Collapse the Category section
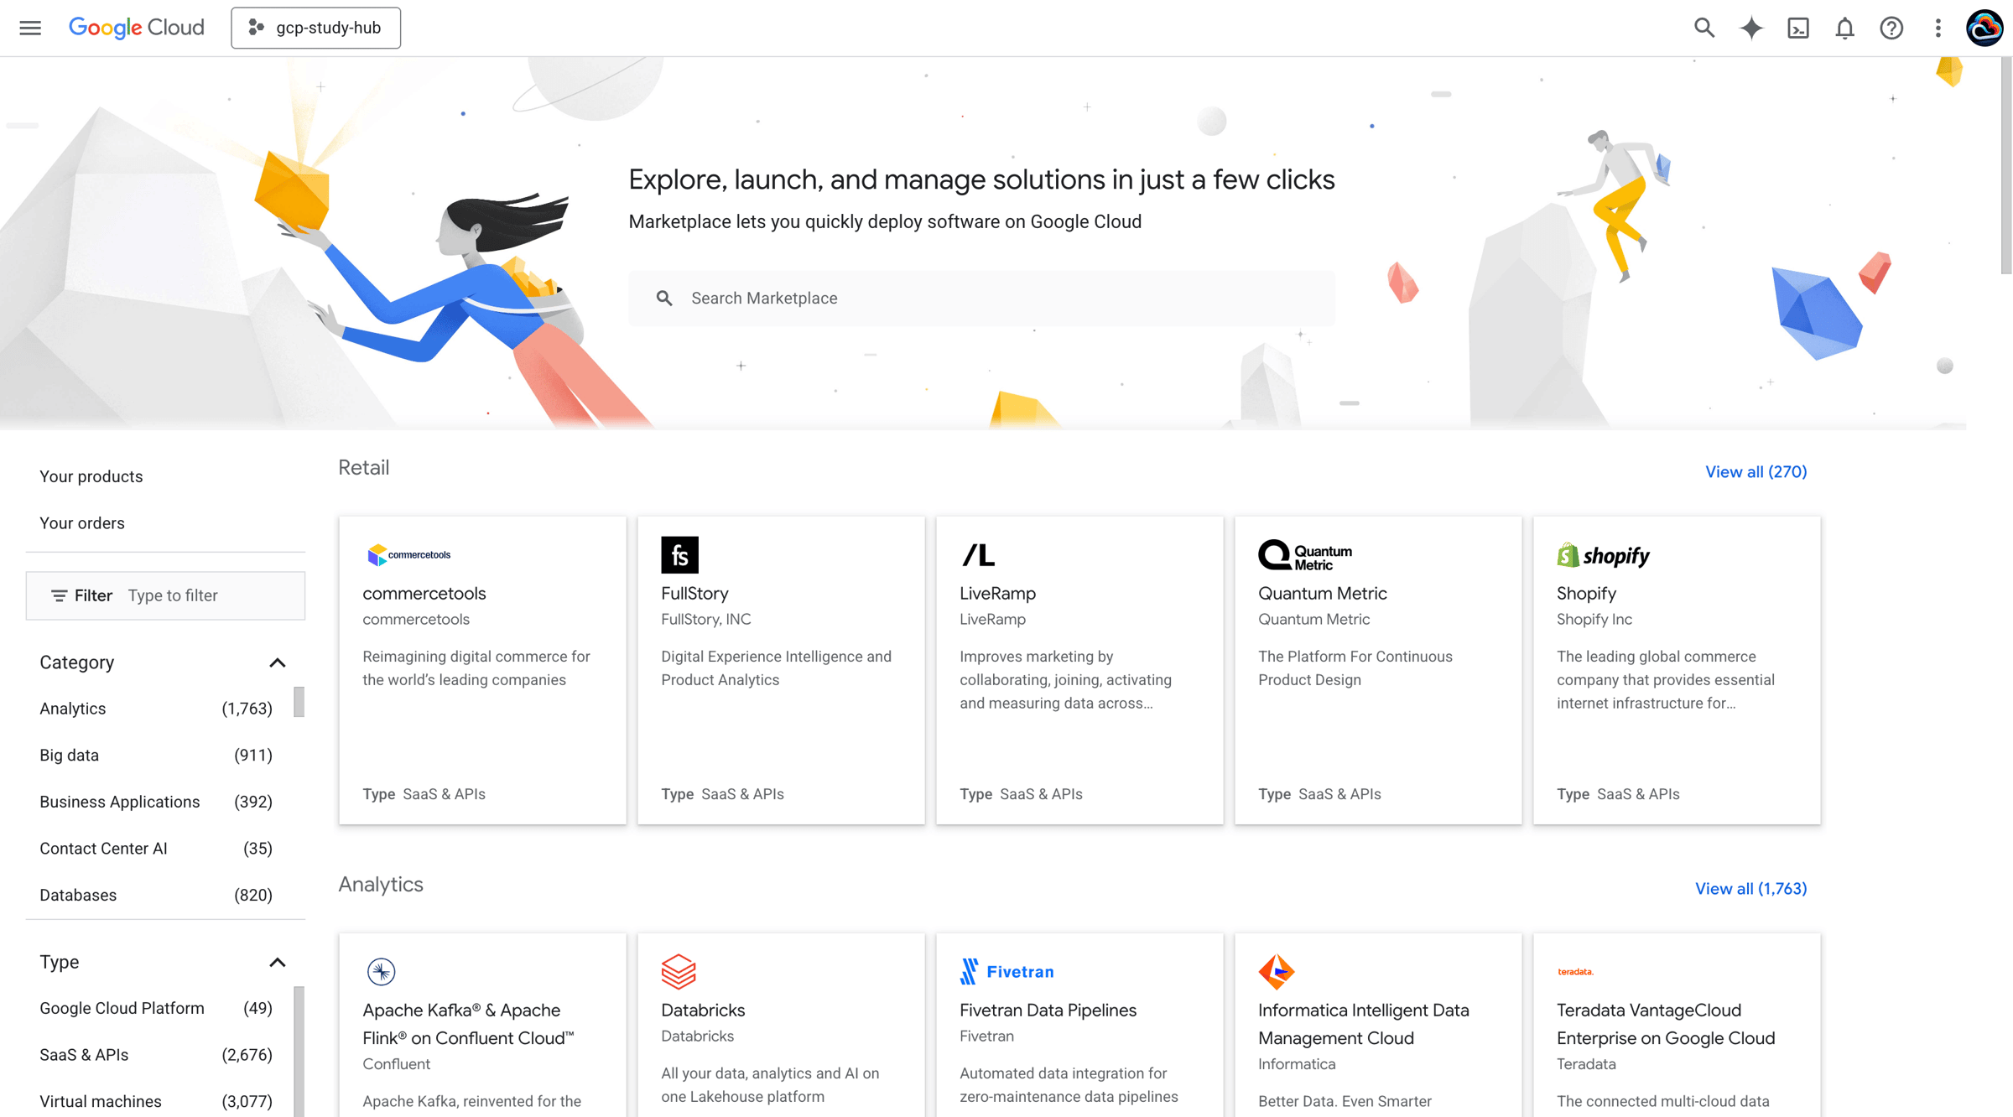Image resolution: width=2013 pixels, height=1117 pixels. click(x=278, y=662)
